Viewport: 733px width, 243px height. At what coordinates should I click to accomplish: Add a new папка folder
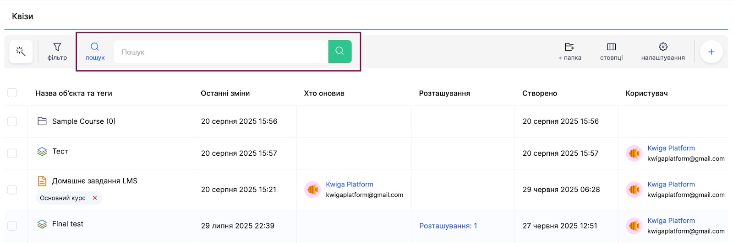pyautogui.click(x=569, y=52)
